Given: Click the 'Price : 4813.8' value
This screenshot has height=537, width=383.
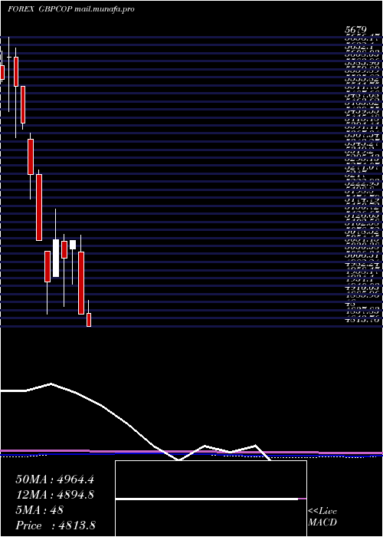Looking at the screenshot, I should (x=55, y=525).
